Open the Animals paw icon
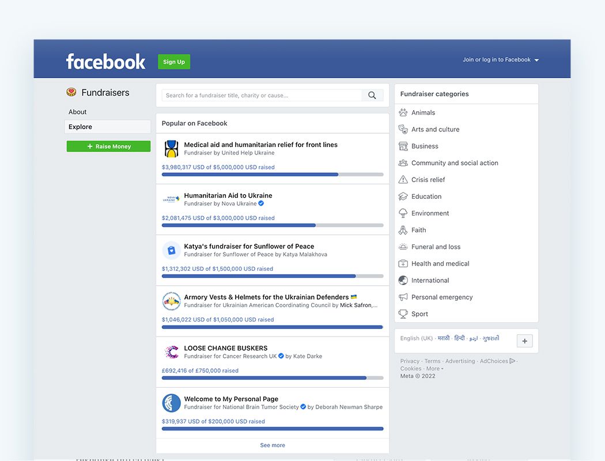Screen dimensions: 605x461 (403, 112)
